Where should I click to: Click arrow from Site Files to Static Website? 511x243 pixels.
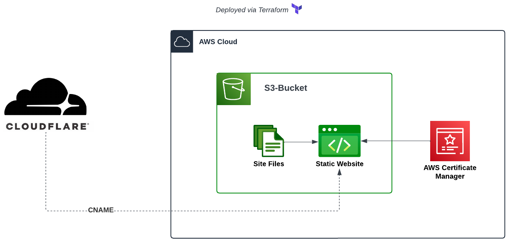(x=300, y=141)
